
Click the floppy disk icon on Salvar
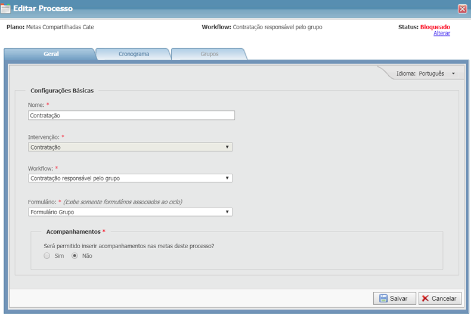(x=383, y=298)
